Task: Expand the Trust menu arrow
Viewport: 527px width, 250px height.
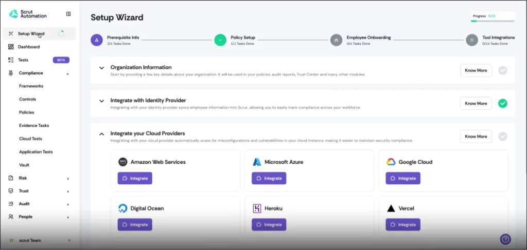Action: [67, 191]
